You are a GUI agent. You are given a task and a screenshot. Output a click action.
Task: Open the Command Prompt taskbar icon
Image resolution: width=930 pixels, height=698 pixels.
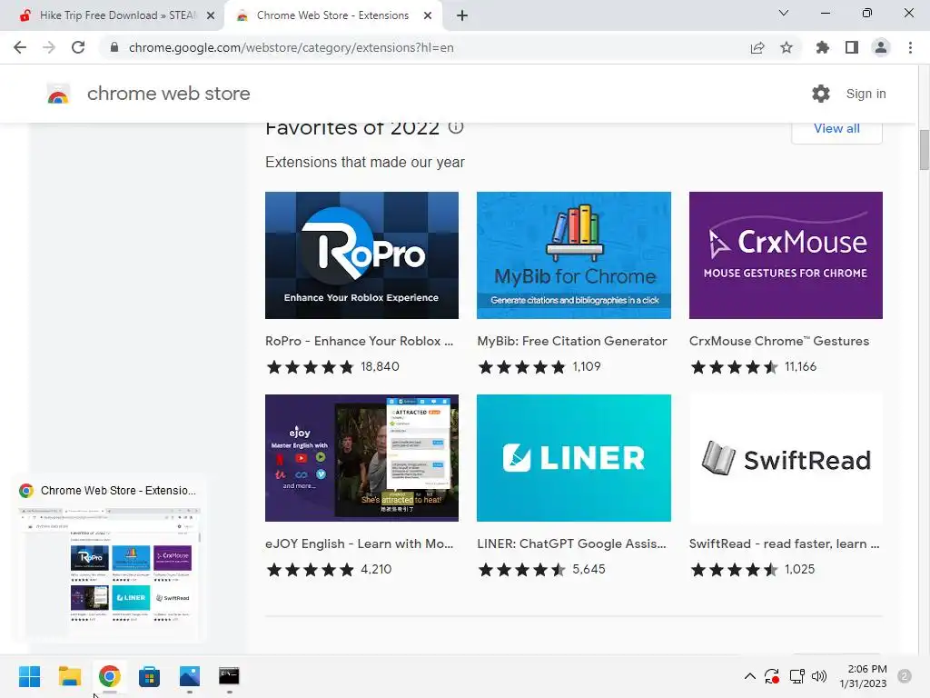(229, 676)
